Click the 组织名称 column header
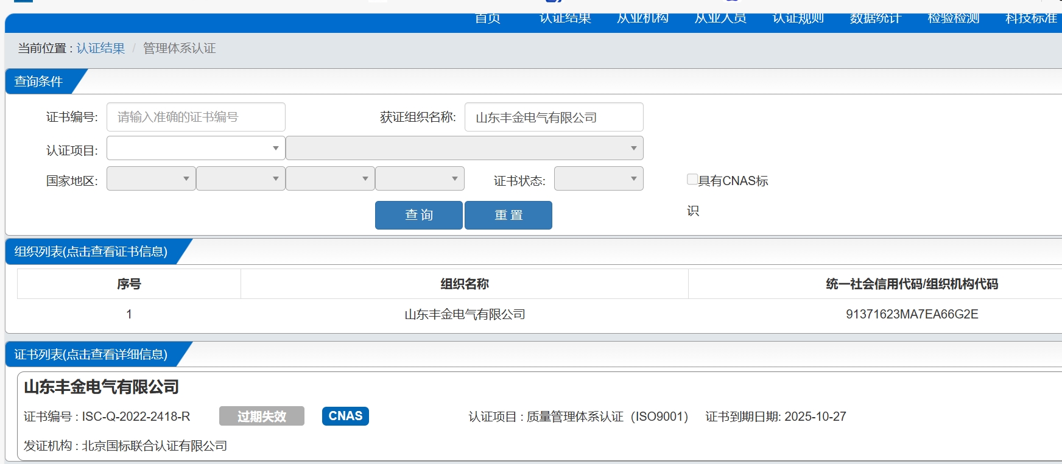The height and width of the screenshot is (464, 1062). pos(465,284)
